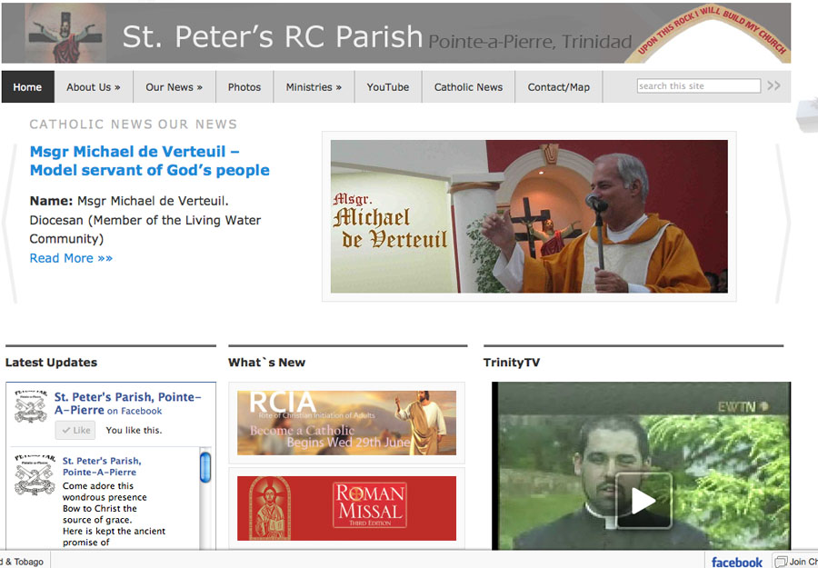
Task: Click the Join Chat icon in bottom bar
Action: coord(781,562)
